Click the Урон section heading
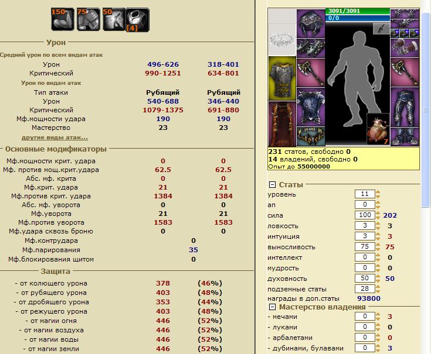The height and width of the screenshot is (354, 431). click(x=56, y=43)
